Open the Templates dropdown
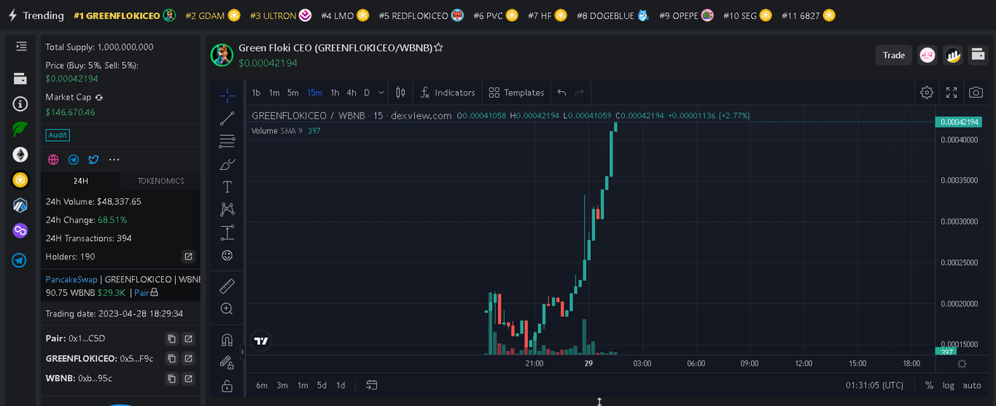Screen dimensions: 996x406 pyautogui.click(x=516, y=93)
